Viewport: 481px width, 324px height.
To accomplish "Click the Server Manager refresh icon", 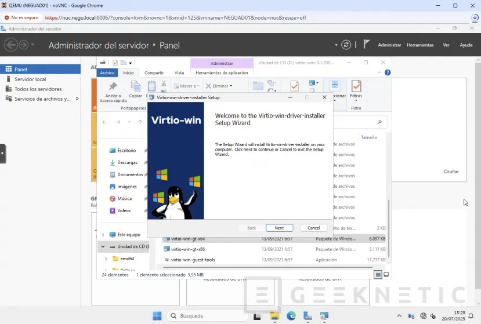I will tap(346, 45).
